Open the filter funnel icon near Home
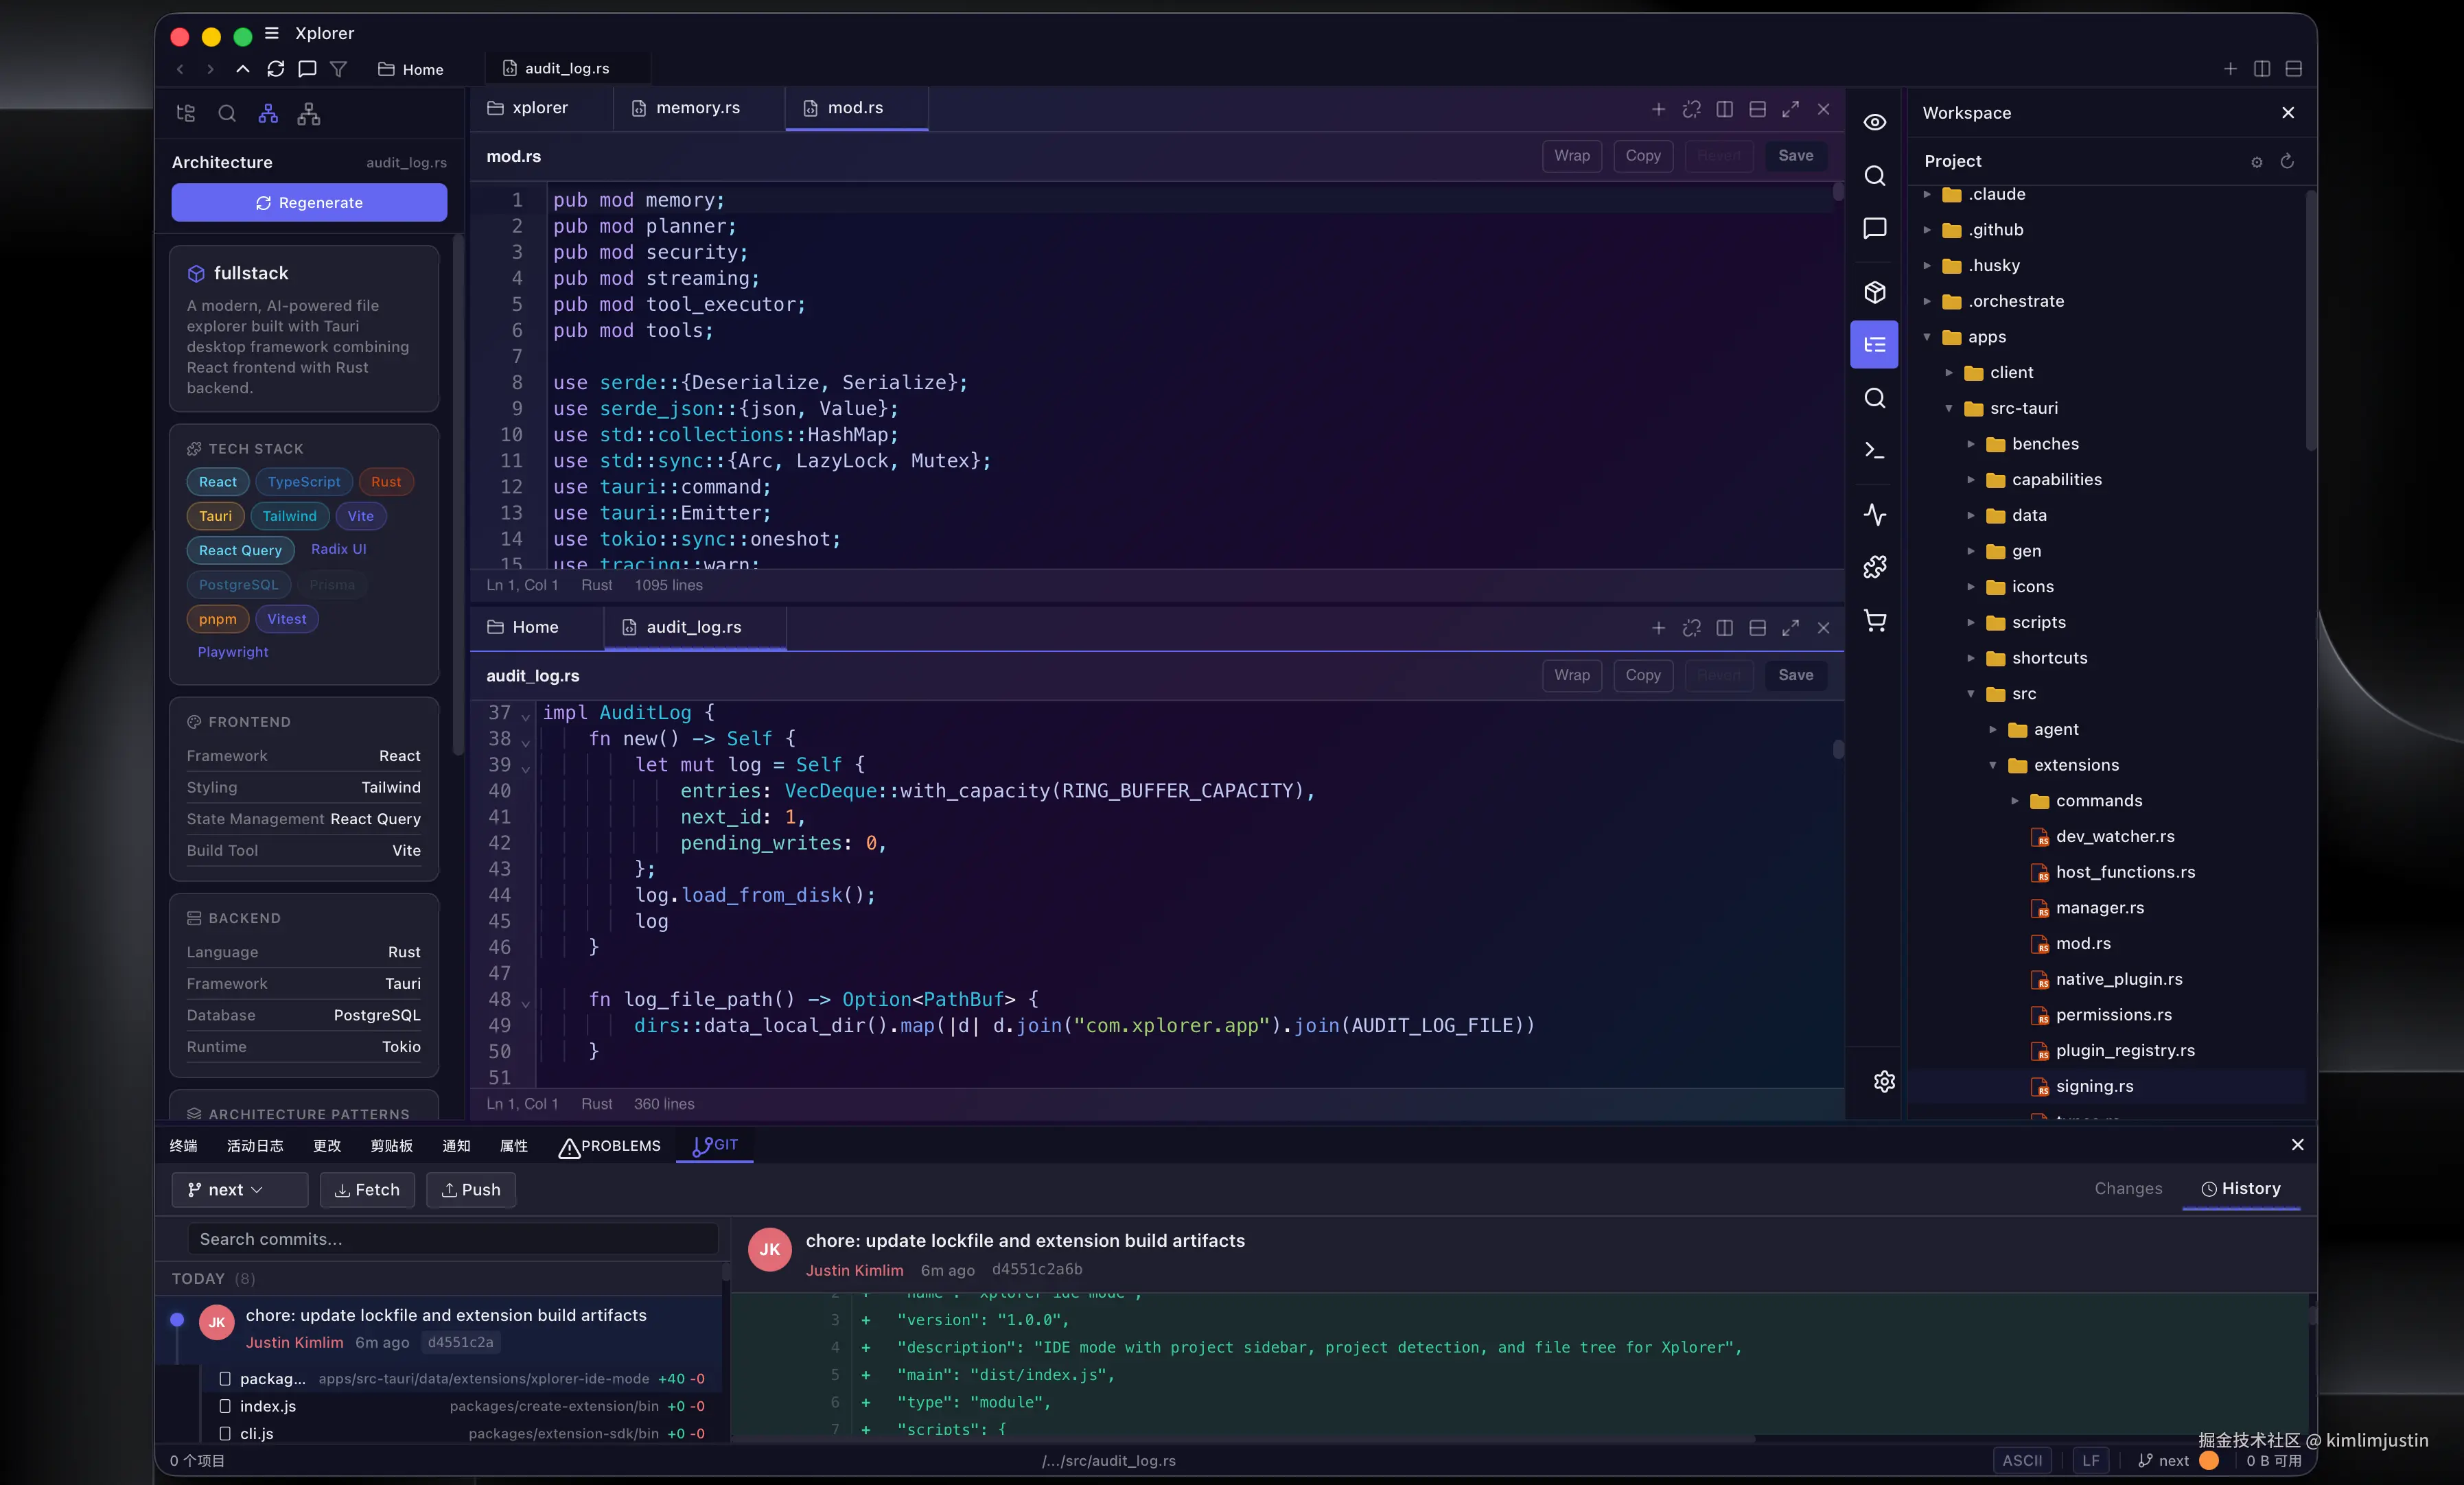The height and width of the screenshot is (1485, 2464). coord(339,69)
